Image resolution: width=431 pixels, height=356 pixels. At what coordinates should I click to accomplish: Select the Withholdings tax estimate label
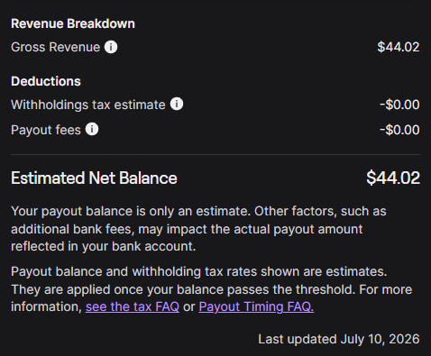click(x=88, y=105)
